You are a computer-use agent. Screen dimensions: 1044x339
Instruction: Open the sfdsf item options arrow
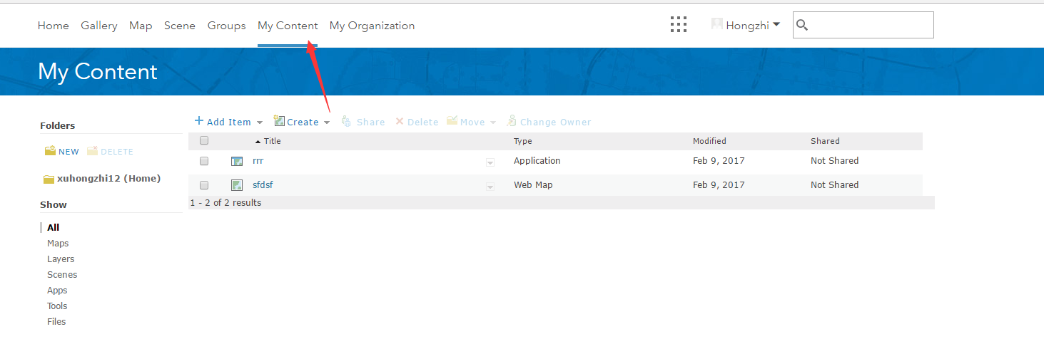pos(490,187)
